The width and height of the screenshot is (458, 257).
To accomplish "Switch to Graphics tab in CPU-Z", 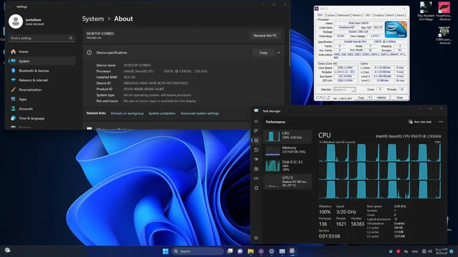I will click(379, 15).
